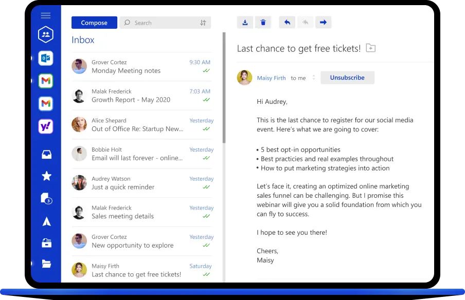Open Maisy Firth's sender profile link

271,78
